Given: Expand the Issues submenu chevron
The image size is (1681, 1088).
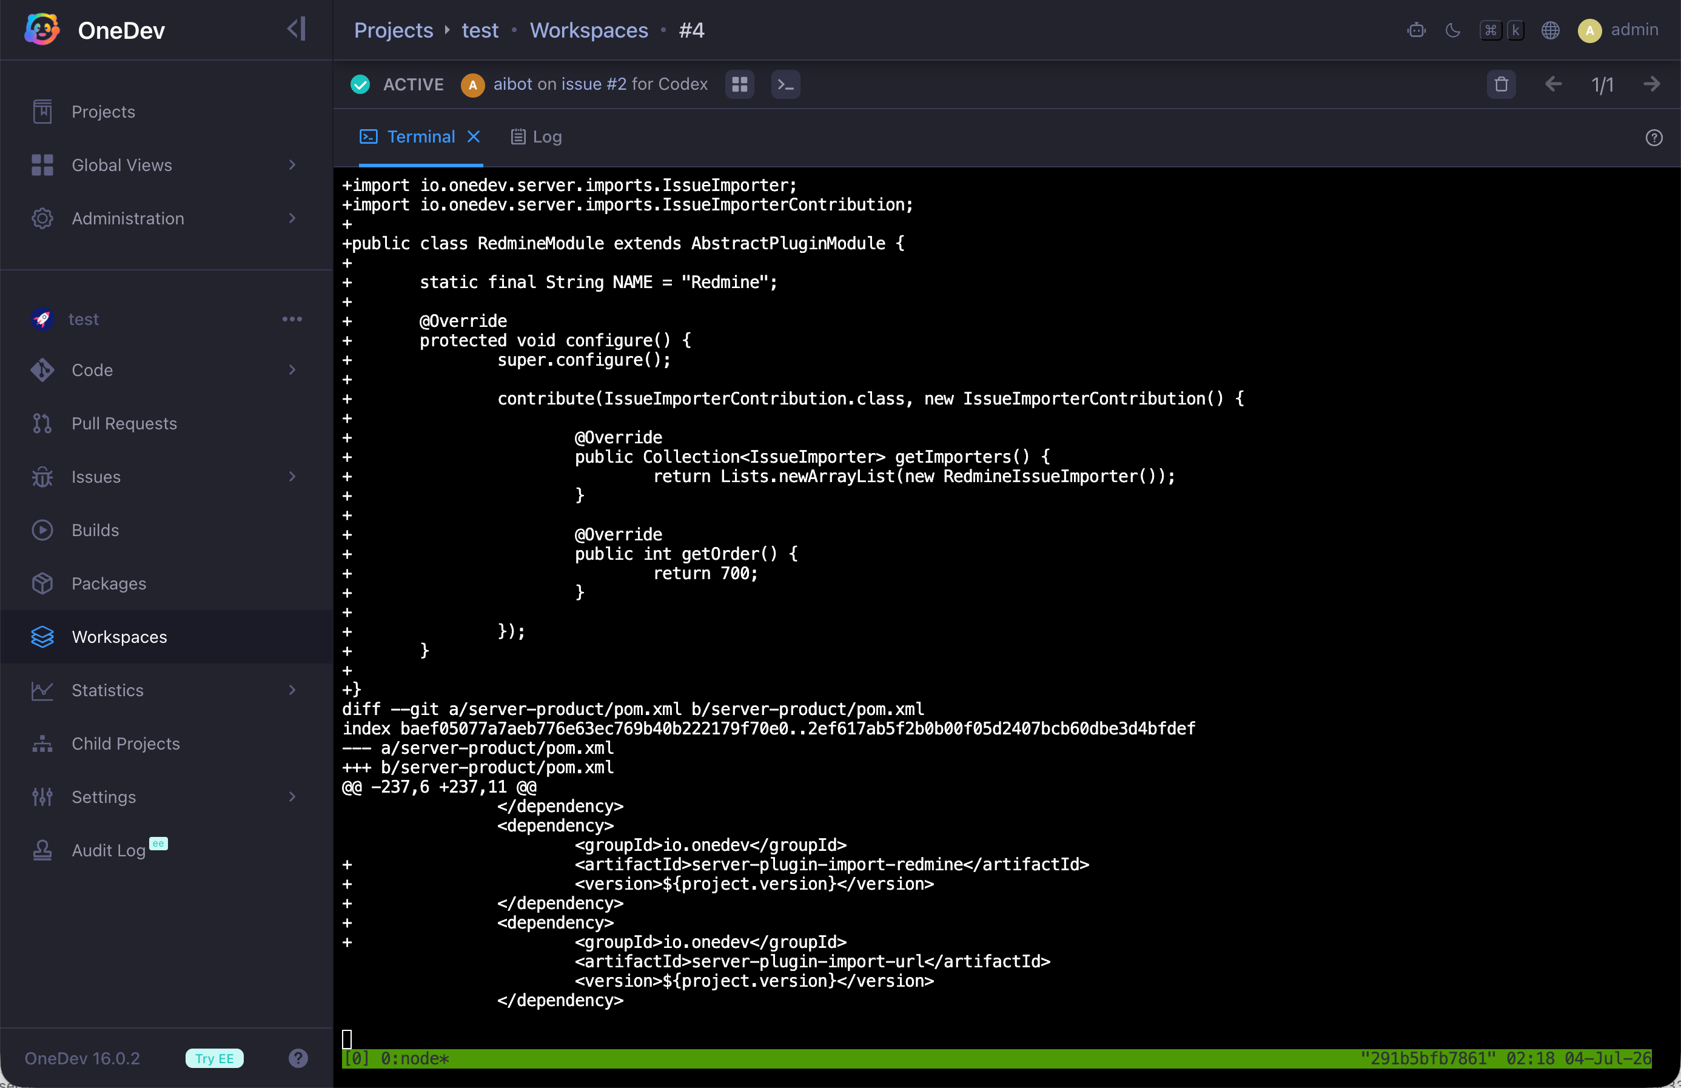Looking at the screenshot, I should click(292, 477).
